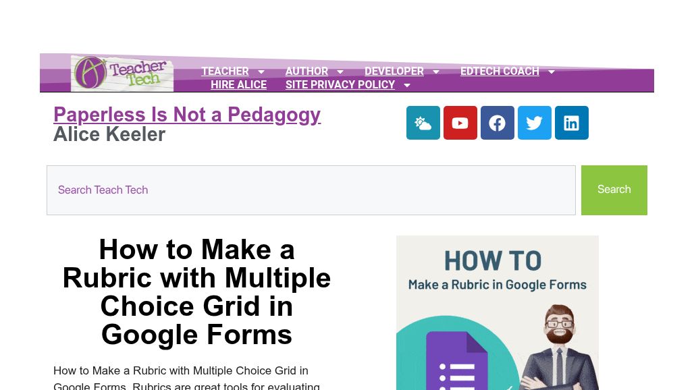
Task: Open the Google Forms rubric thumbnail image
Action: click(497, 312)
